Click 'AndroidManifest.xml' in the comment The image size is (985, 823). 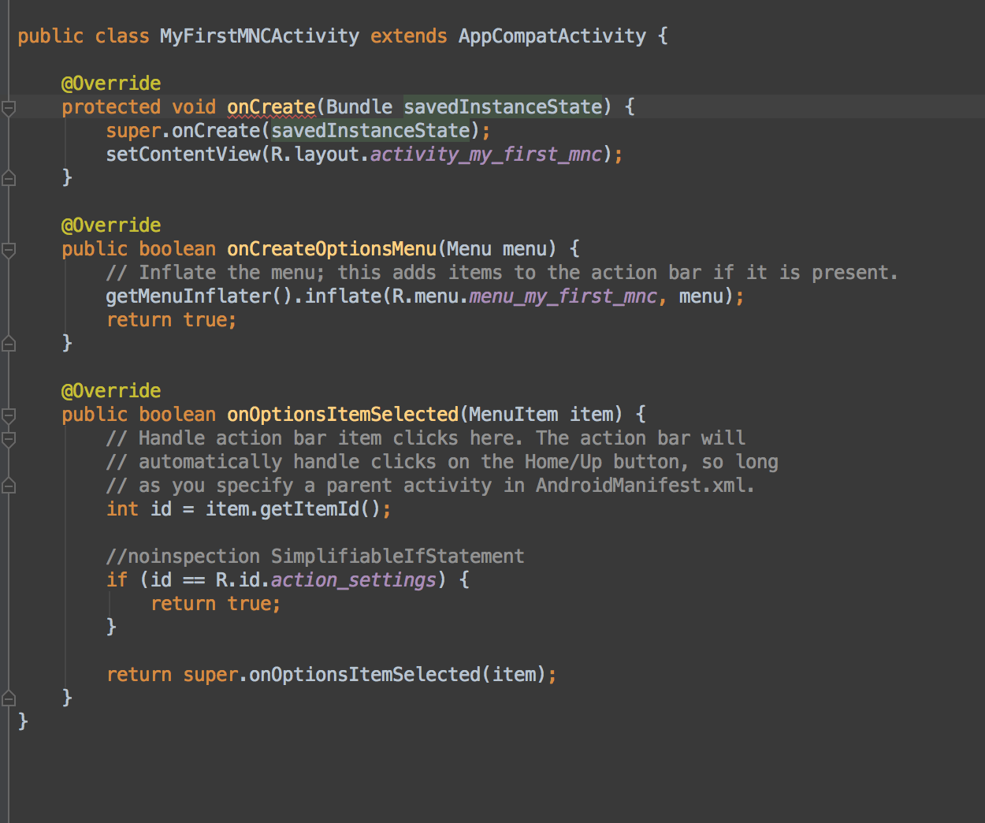(641, 486)
